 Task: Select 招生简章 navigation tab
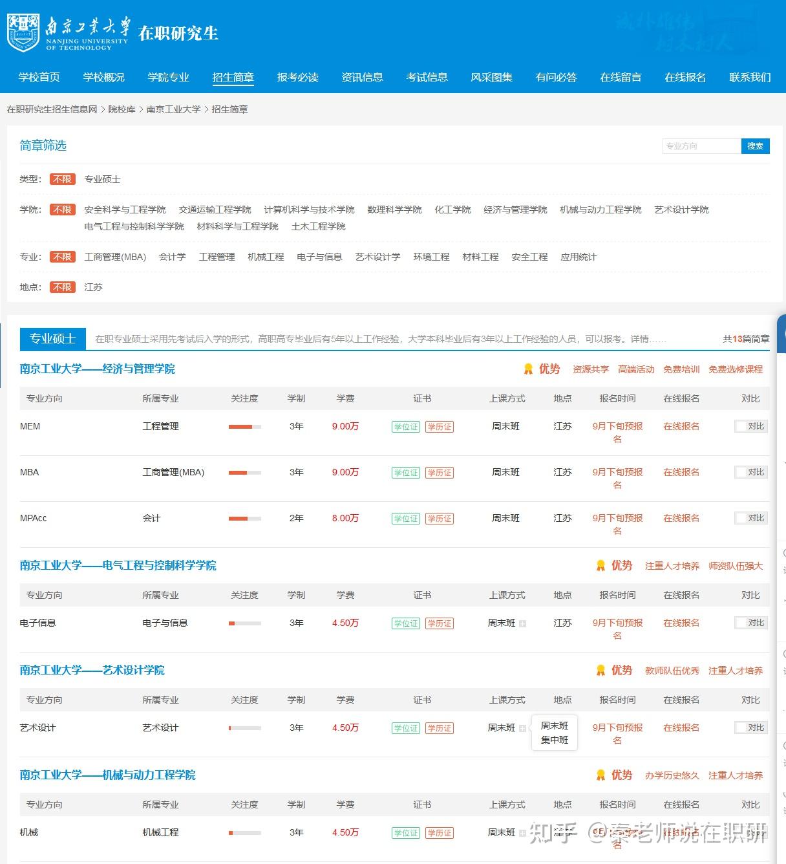pos(233,77)
